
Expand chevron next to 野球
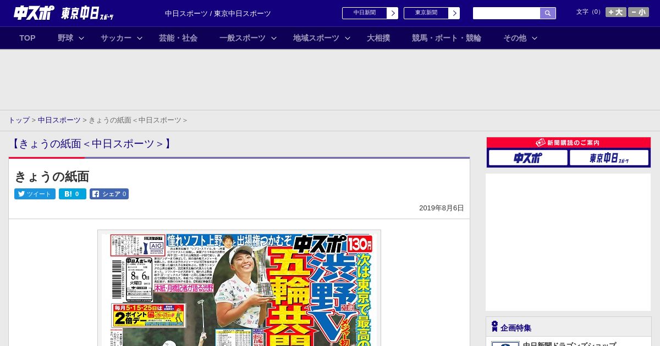(81, 38)
